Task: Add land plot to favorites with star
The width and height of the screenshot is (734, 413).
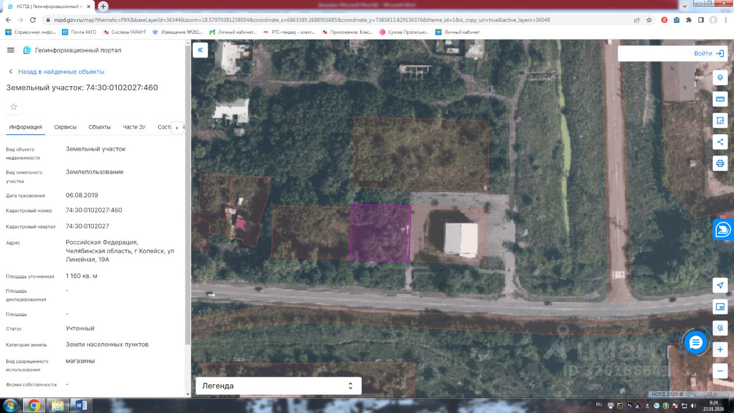Action: click(x=14, y=107)
